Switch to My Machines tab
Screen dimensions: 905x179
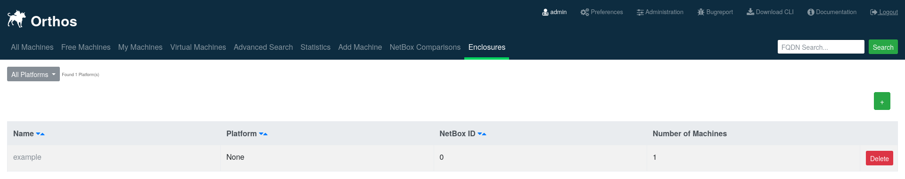pyautogui.click(x=140, y=47)
